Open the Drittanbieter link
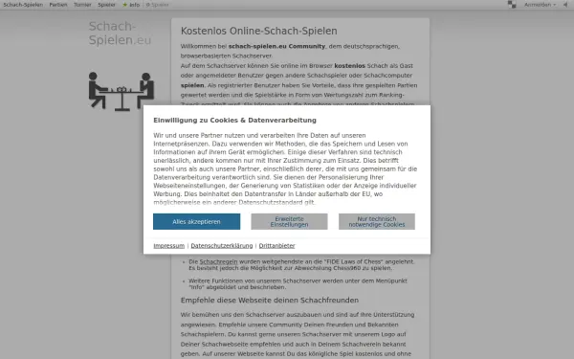The height and width of the screenshot is (359, 574). tap(276, 246)
